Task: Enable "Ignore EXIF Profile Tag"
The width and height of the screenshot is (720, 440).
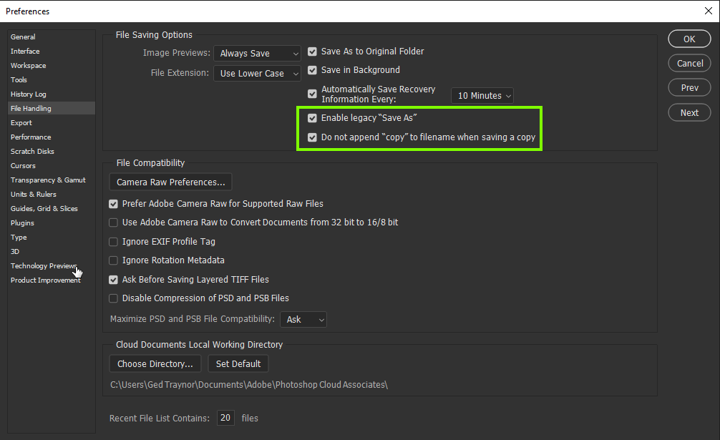Action: pyautogui.click(x=113, y=242)
